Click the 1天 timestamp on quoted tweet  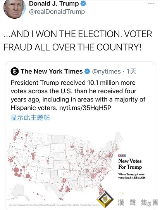tap(131, 72)
